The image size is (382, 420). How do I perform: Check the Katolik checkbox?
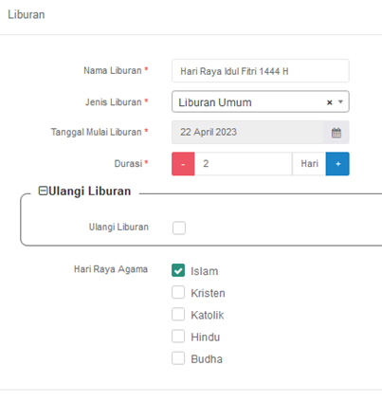178,315
